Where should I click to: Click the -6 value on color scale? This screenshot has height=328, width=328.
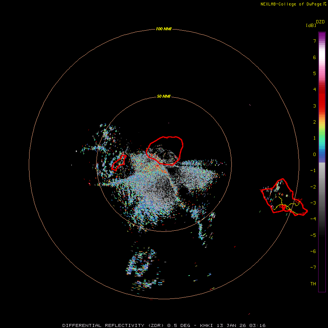click(x=313, y=251)
